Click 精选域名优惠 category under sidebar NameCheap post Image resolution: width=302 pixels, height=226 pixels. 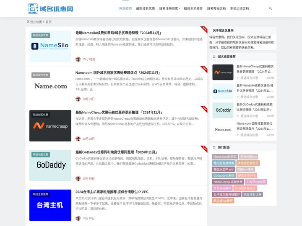(249, 78)
